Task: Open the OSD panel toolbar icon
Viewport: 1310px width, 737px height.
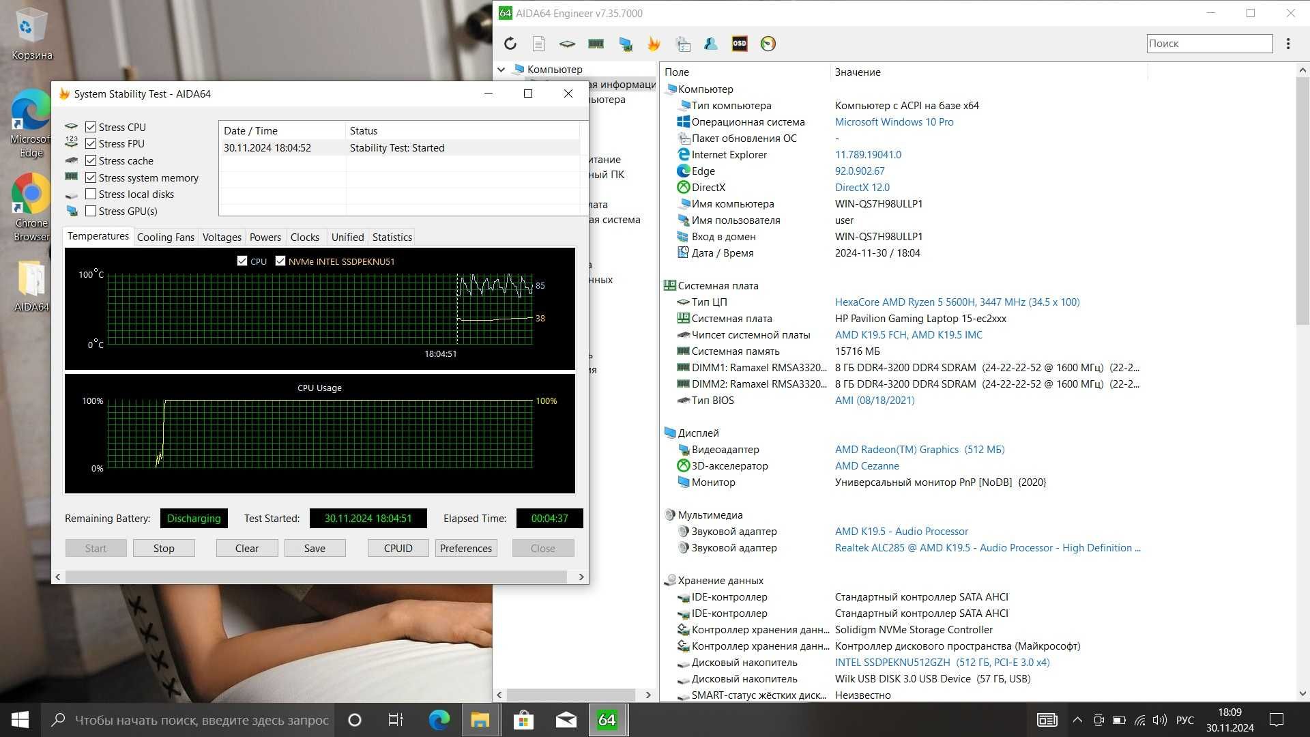Action: point(740,44)
